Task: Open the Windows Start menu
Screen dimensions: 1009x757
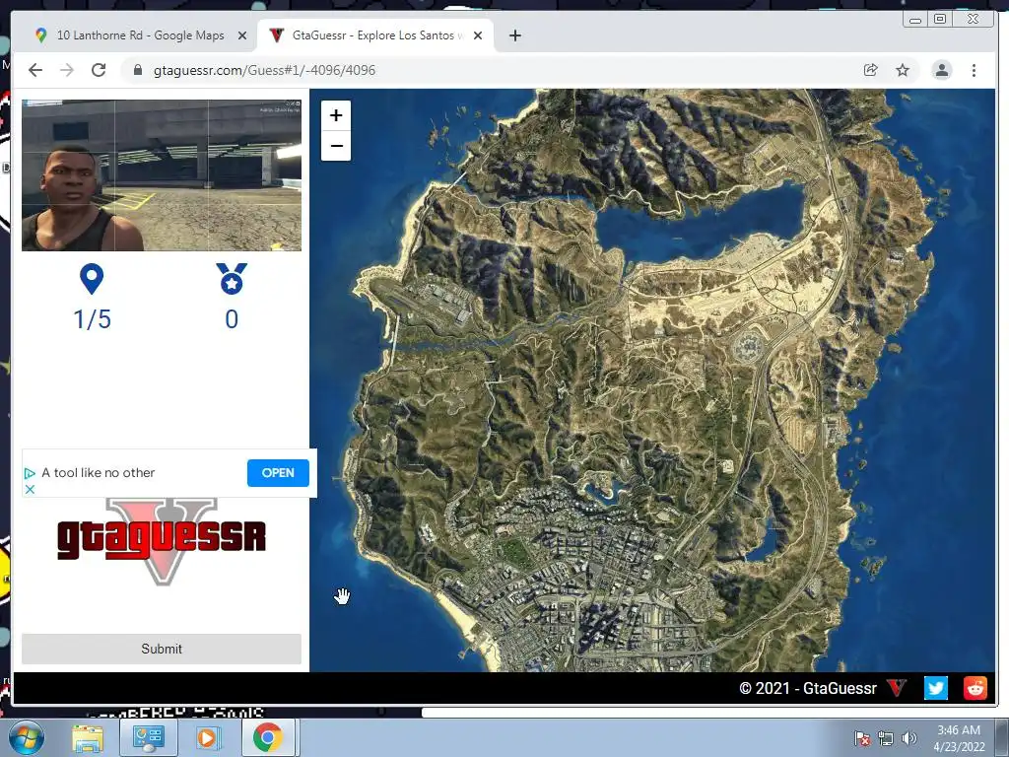Action: coord(27,738)
